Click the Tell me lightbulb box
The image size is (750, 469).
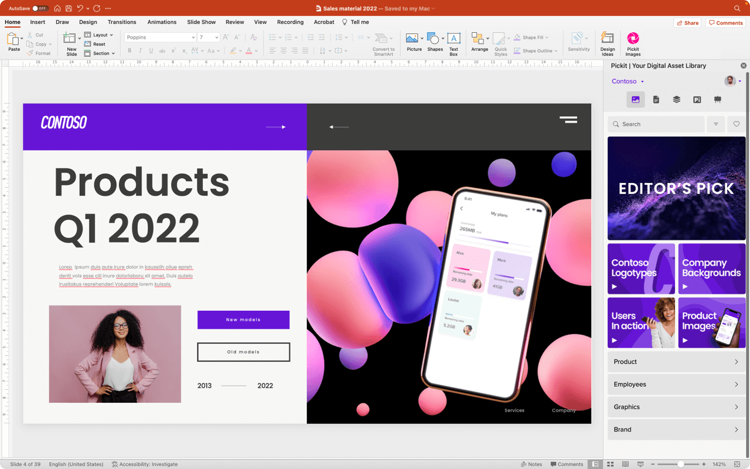click(x=356, y=22)
